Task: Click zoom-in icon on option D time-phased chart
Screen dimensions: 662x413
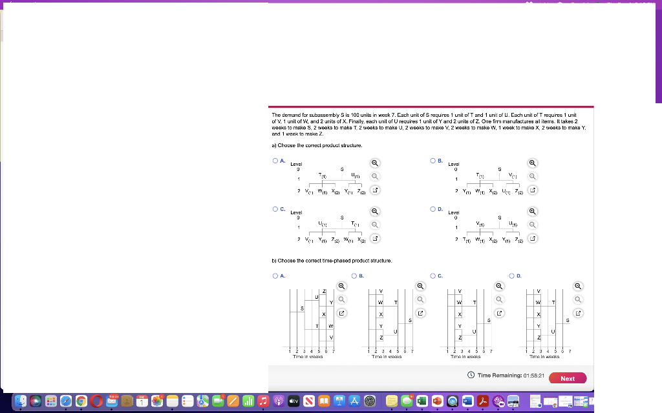Action: click(x=577, y=286)
